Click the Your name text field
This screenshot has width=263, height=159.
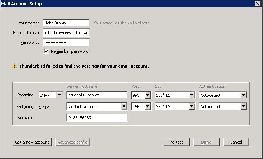(66, 23)
